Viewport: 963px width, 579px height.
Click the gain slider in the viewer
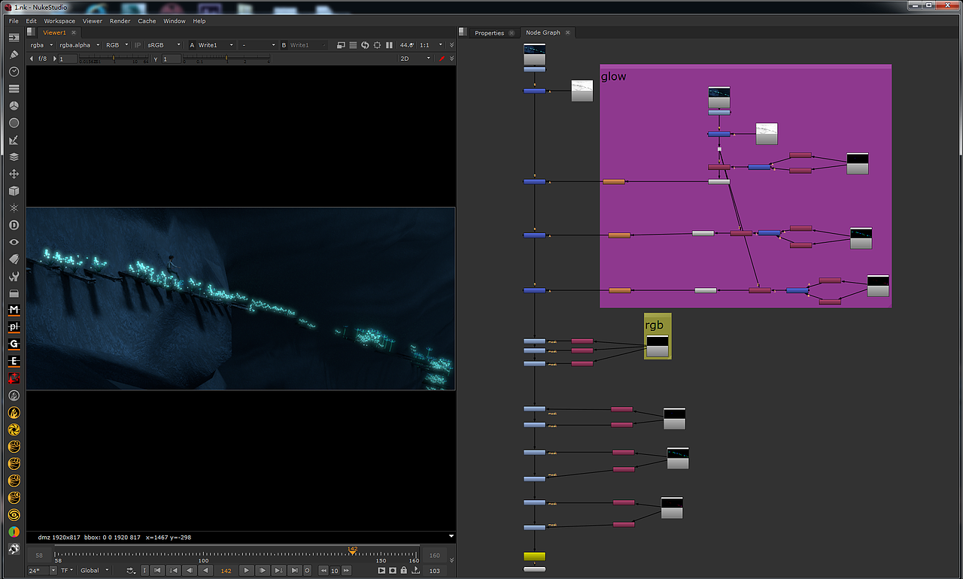[x=114, y=59]
